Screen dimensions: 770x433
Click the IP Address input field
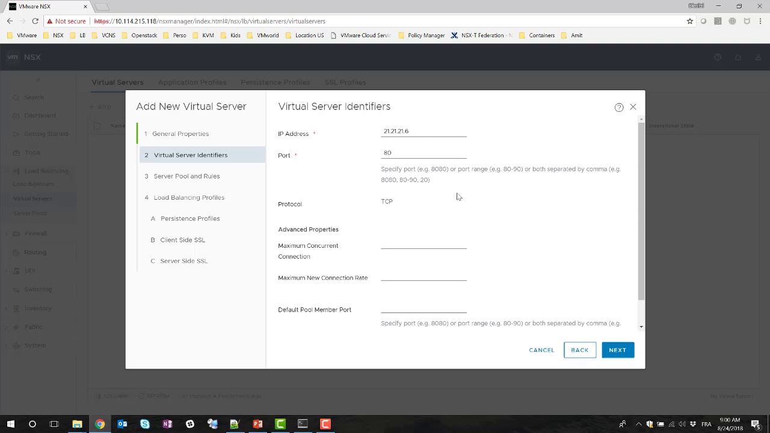coord(423,131)
